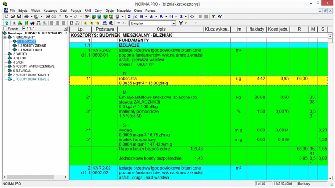Click the table scroll down arrow

tap(330, 178)
